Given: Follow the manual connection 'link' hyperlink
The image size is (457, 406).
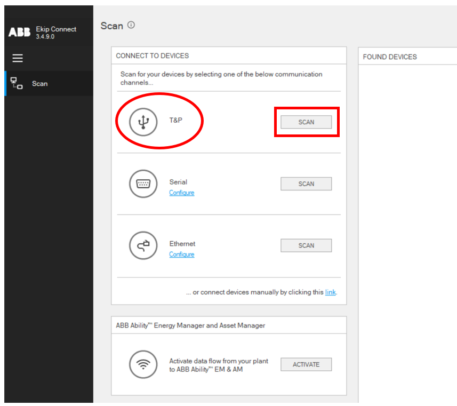Looking at the screenshot, I should pos(330,292).
